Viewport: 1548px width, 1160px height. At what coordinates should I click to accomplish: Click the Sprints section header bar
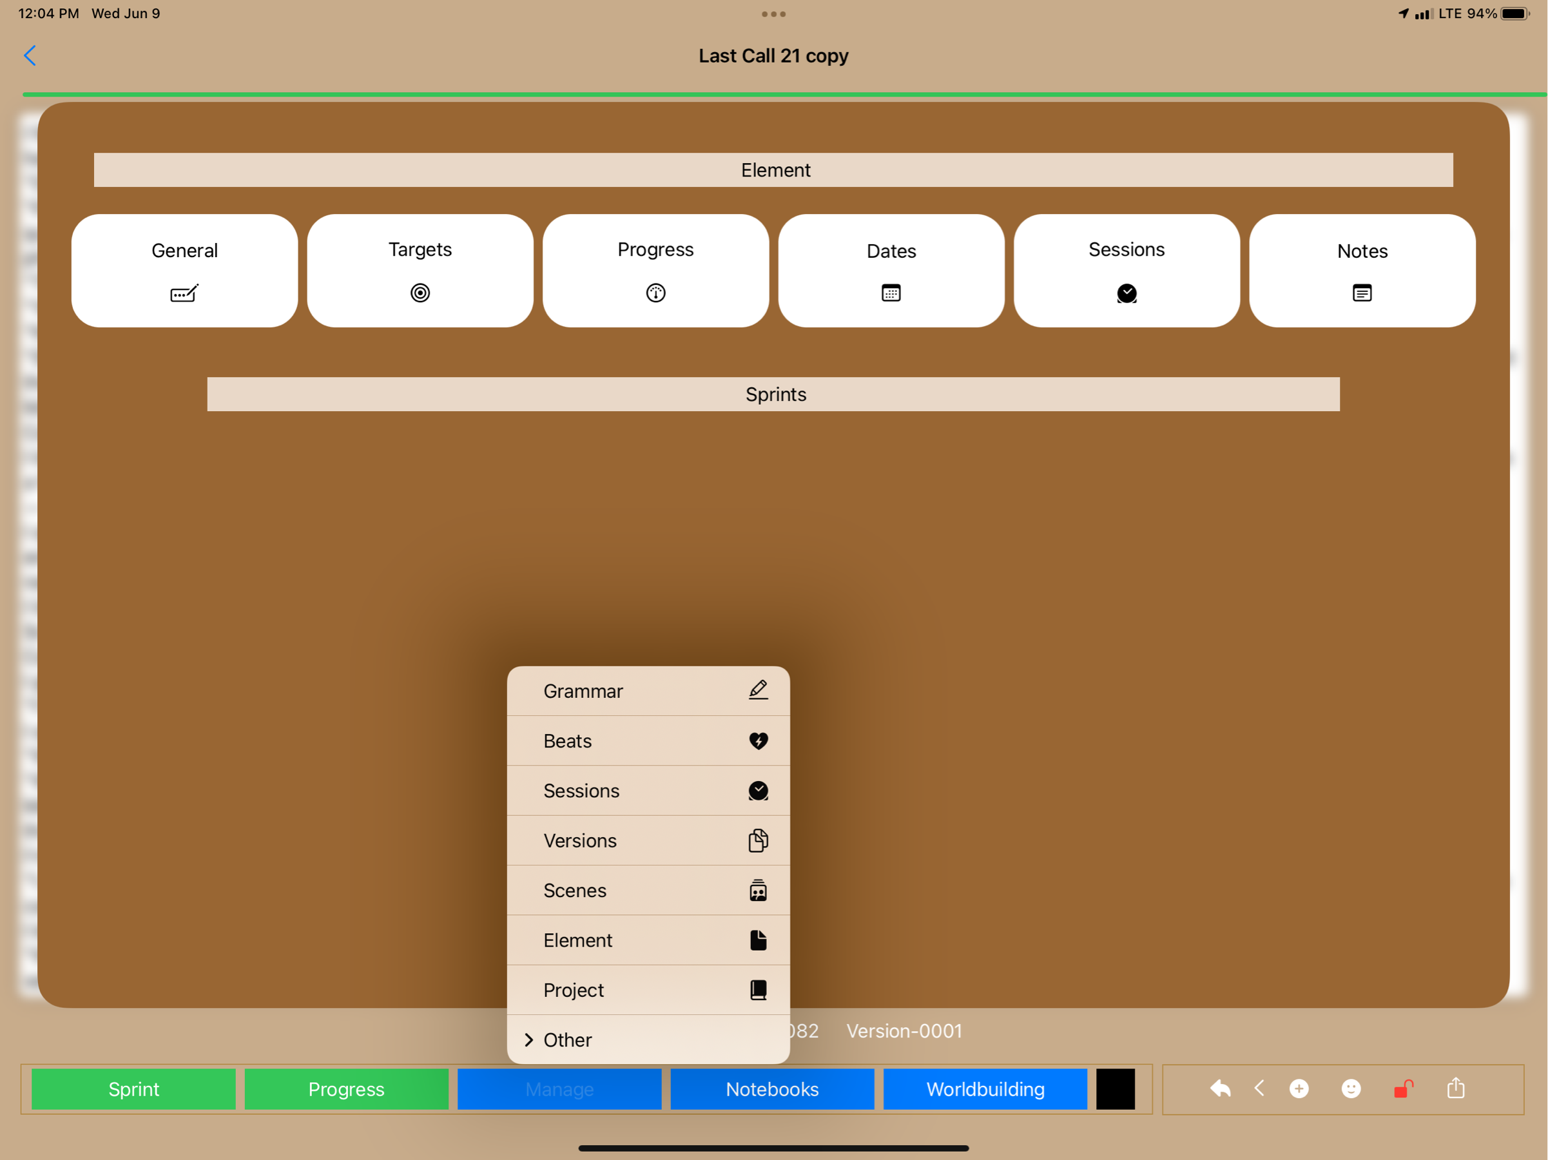773,394
